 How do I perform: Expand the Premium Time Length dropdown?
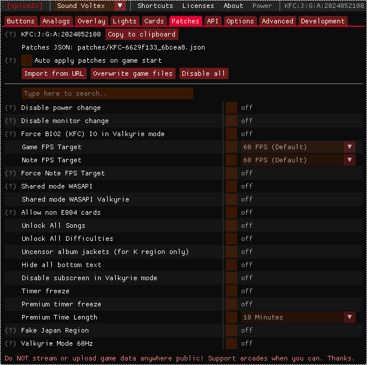pyautogui.click(x=298, y=317)
